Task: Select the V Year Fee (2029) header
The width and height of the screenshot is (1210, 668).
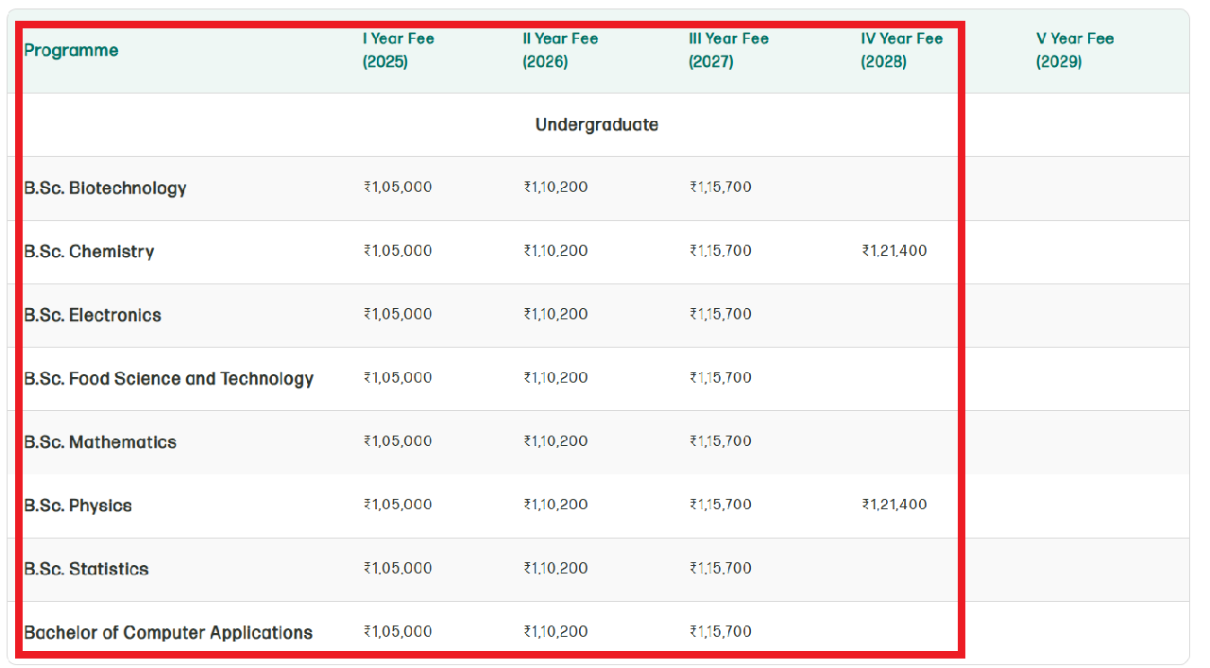Action: point(1074,49)
